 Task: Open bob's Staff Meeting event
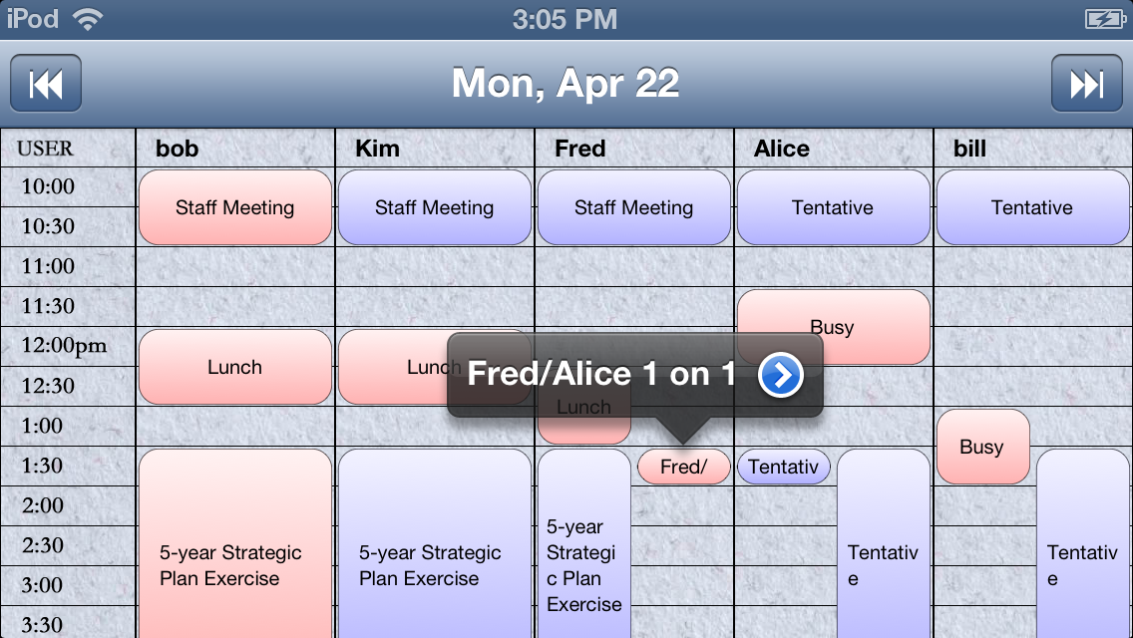(x=235, y=207)
